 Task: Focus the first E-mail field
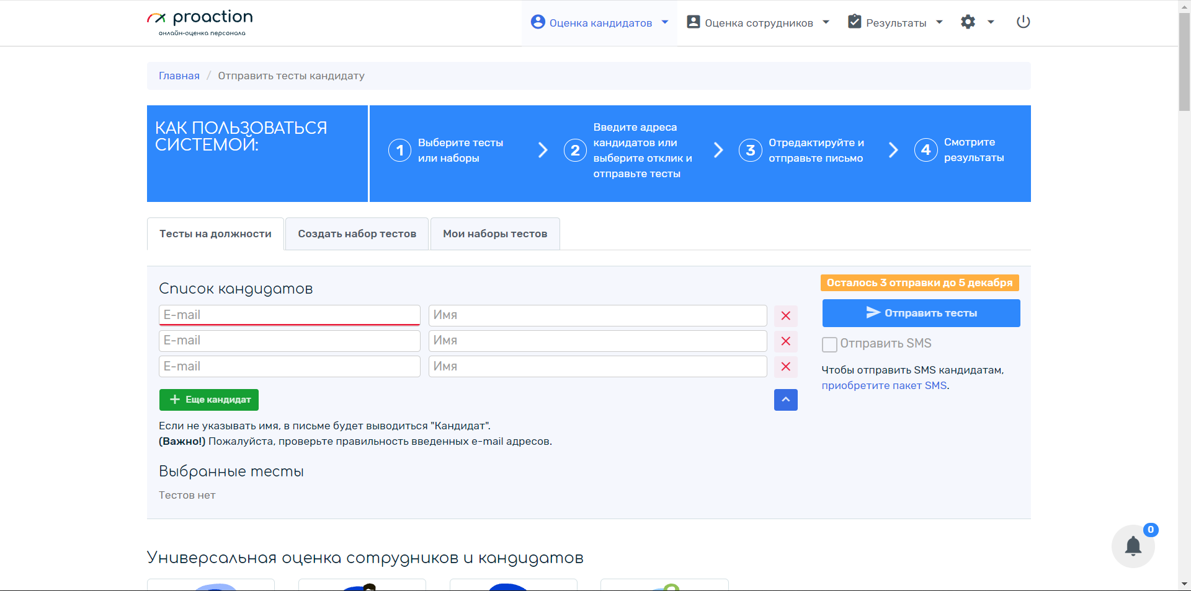click(290, 315)
